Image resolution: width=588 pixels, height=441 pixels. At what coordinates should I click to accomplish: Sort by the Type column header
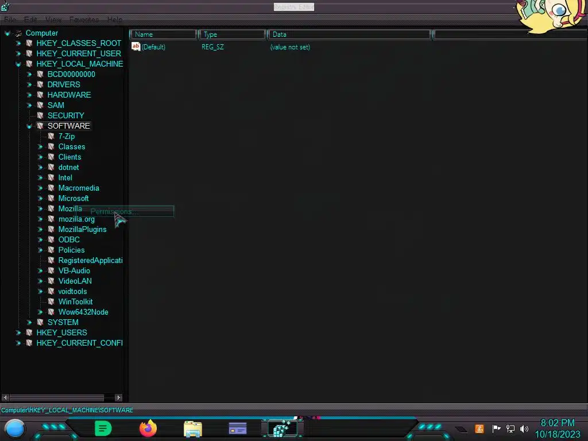pos(232,34)
